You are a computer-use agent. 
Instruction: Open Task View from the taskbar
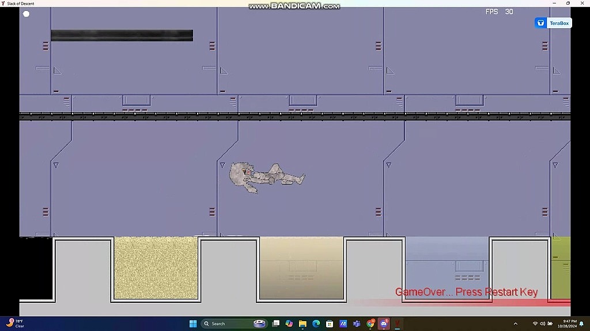click(x=277, y=324)
